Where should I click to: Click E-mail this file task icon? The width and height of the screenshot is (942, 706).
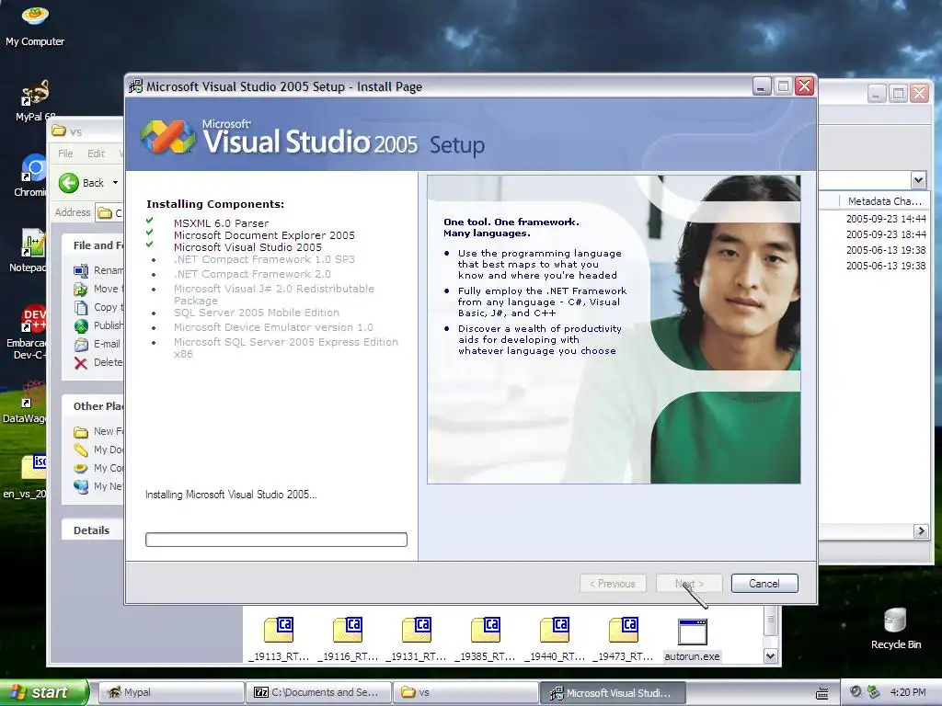pos(81,345)
